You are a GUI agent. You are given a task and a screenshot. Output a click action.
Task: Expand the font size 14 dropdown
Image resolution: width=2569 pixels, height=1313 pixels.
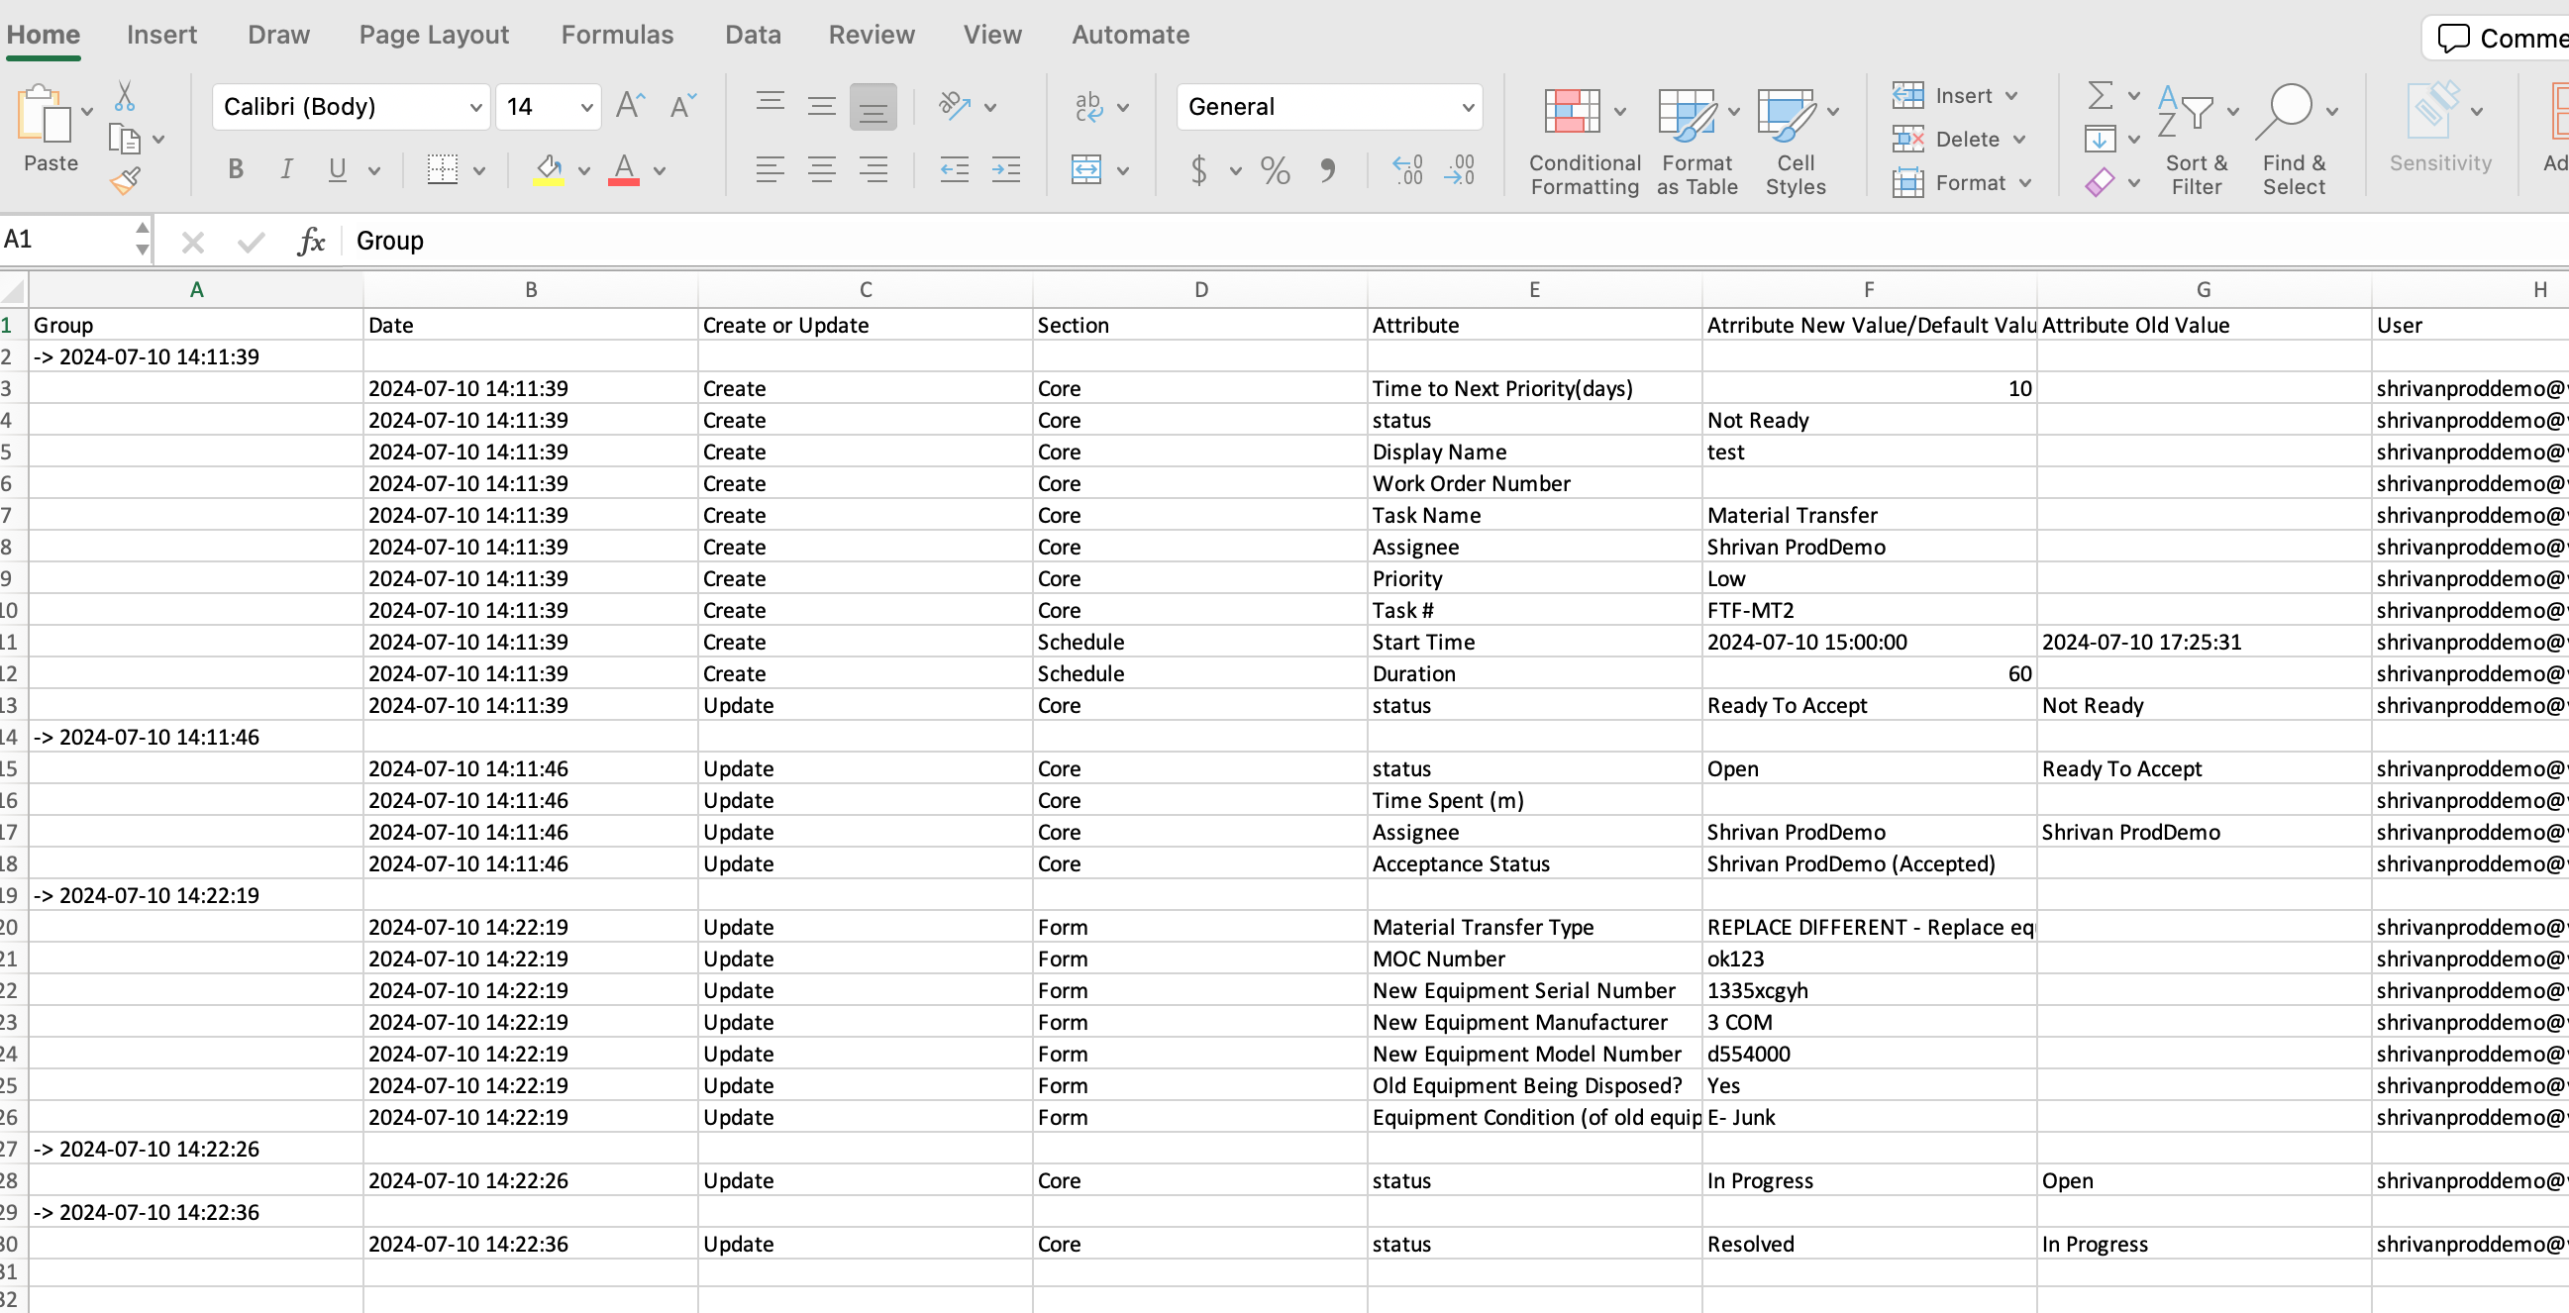pos(586,107)
